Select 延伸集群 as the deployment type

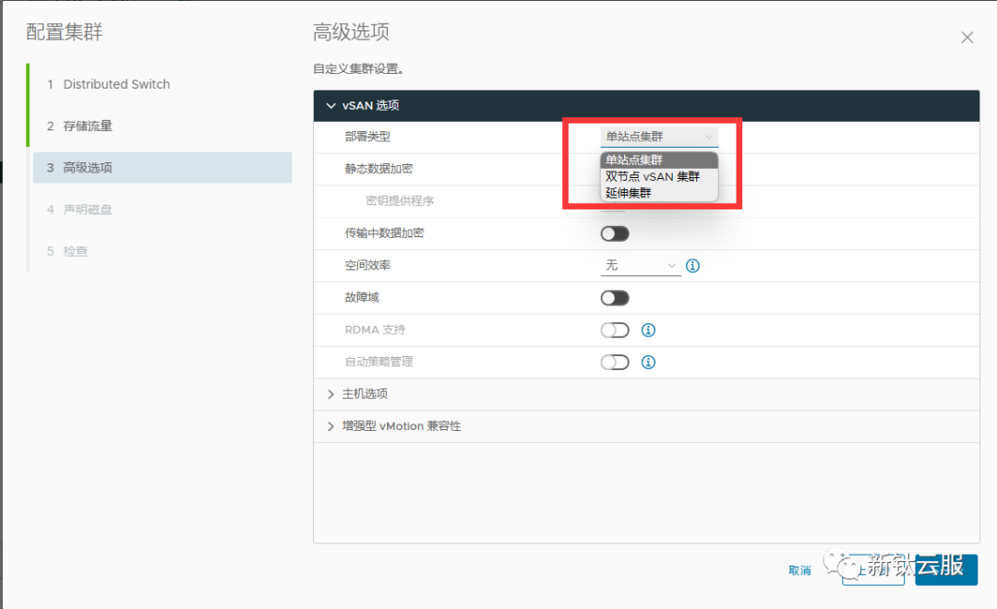(x=635, y=193)
